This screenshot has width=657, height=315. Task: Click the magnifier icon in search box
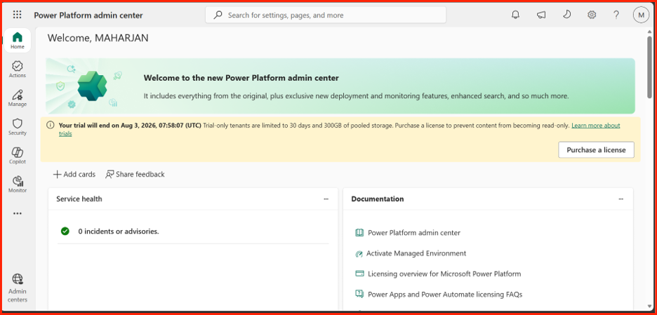[x=218, y=15]
